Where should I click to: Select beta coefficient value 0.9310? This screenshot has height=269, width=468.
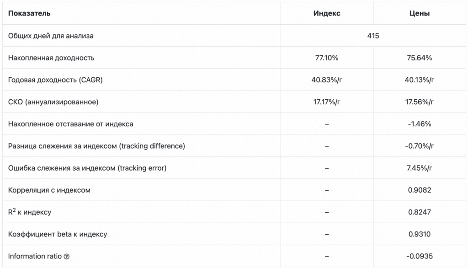pos(420,234)
